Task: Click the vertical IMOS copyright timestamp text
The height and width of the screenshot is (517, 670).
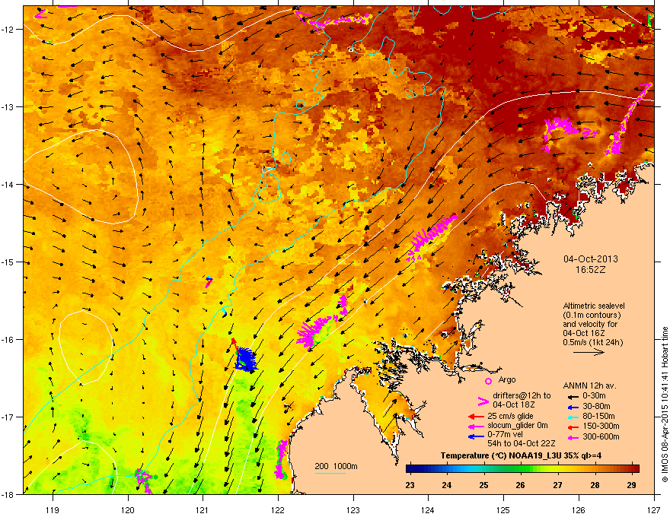Action: point(665,404)
